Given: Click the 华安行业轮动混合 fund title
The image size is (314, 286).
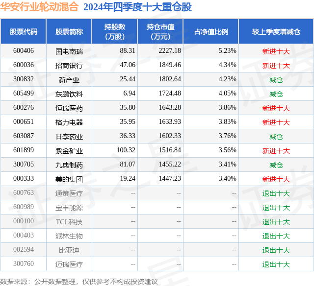Looking at the screenshot, I should coord(39,7).
